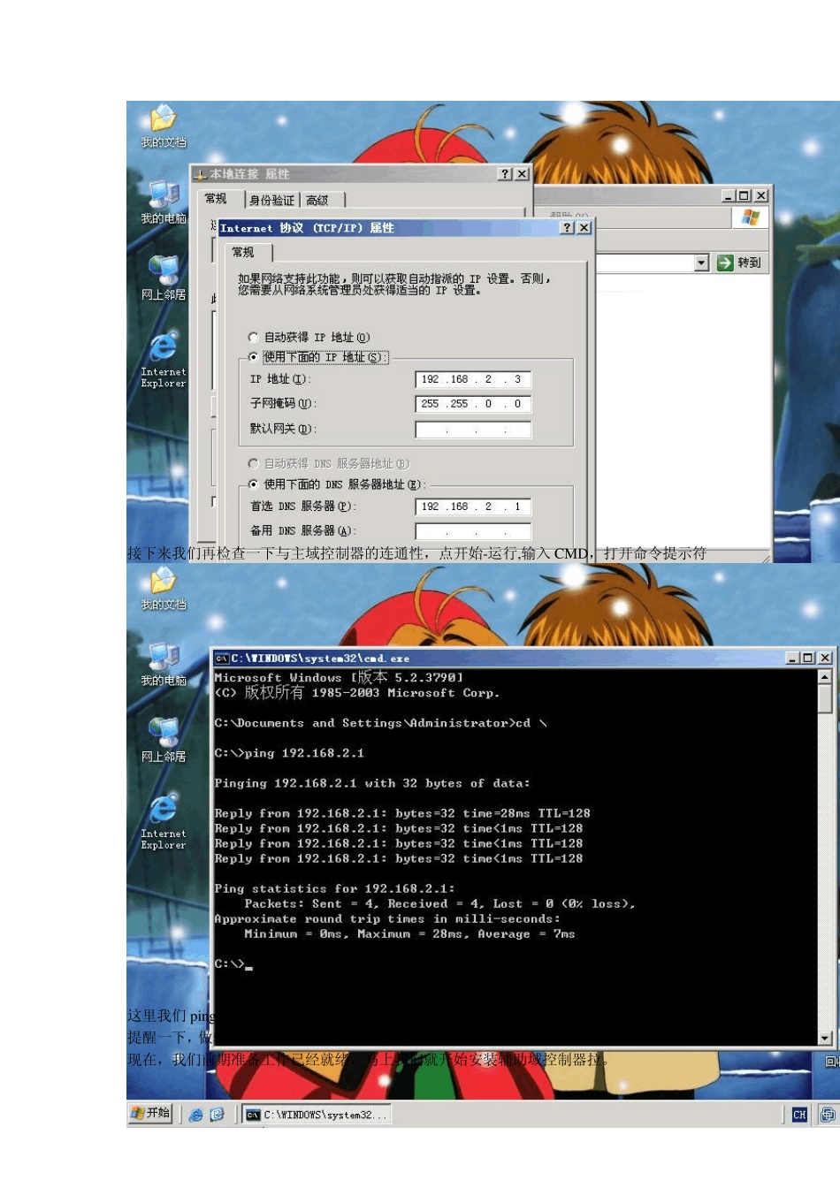Image resolution: width=840 pixels, height=1188 pixels.
Task: Expand address dropdown in background window
Action: 701,263
